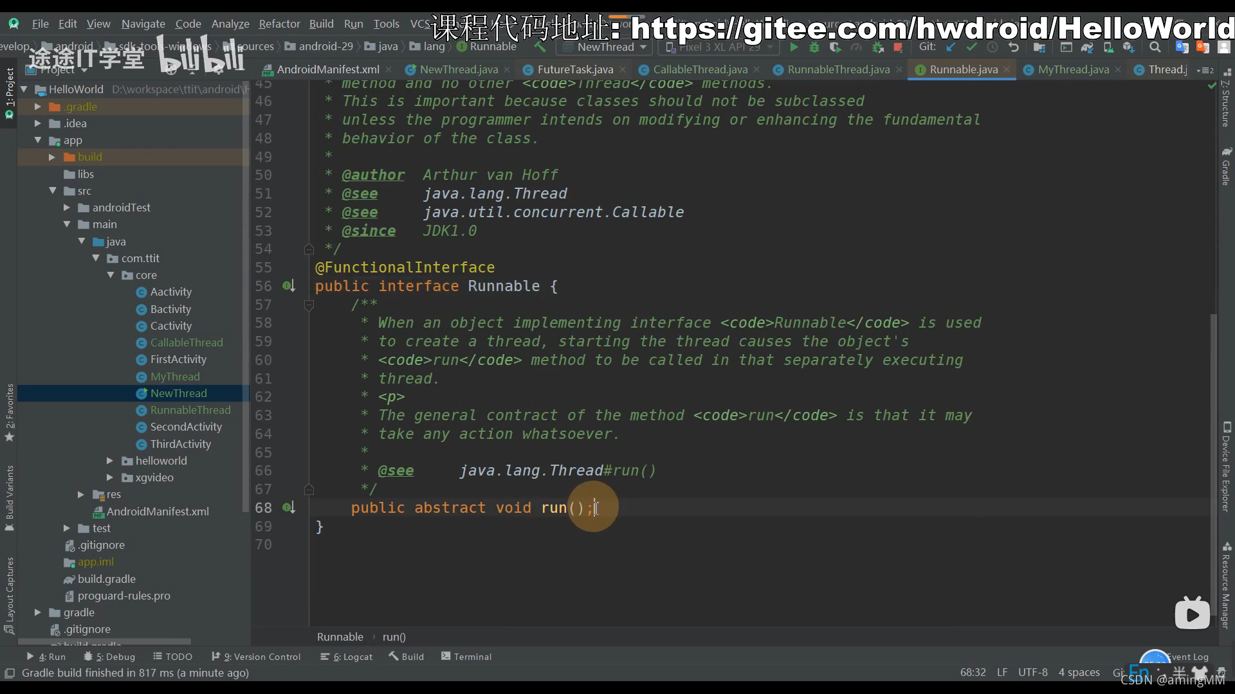Fold the Javadoc comment at line 57
The height and width of the screenshot is (694, 1235).
[309, 305]
